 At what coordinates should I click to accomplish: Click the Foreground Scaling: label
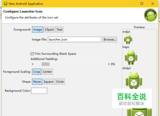pos(17,72)
